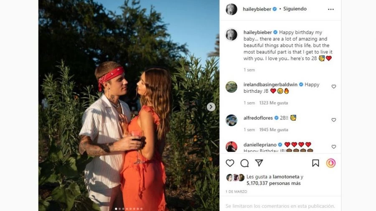The height and width of the screenshot is (211, 376).
Task: Like the post with the heart icon
Action: click(230, 163)
